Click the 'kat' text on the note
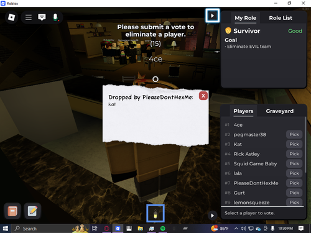 pos(112,104)
